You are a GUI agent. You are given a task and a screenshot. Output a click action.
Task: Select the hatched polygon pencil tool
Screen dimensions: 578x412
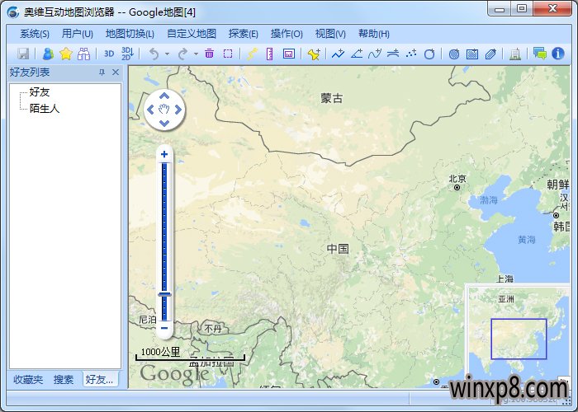pos(490,54)
